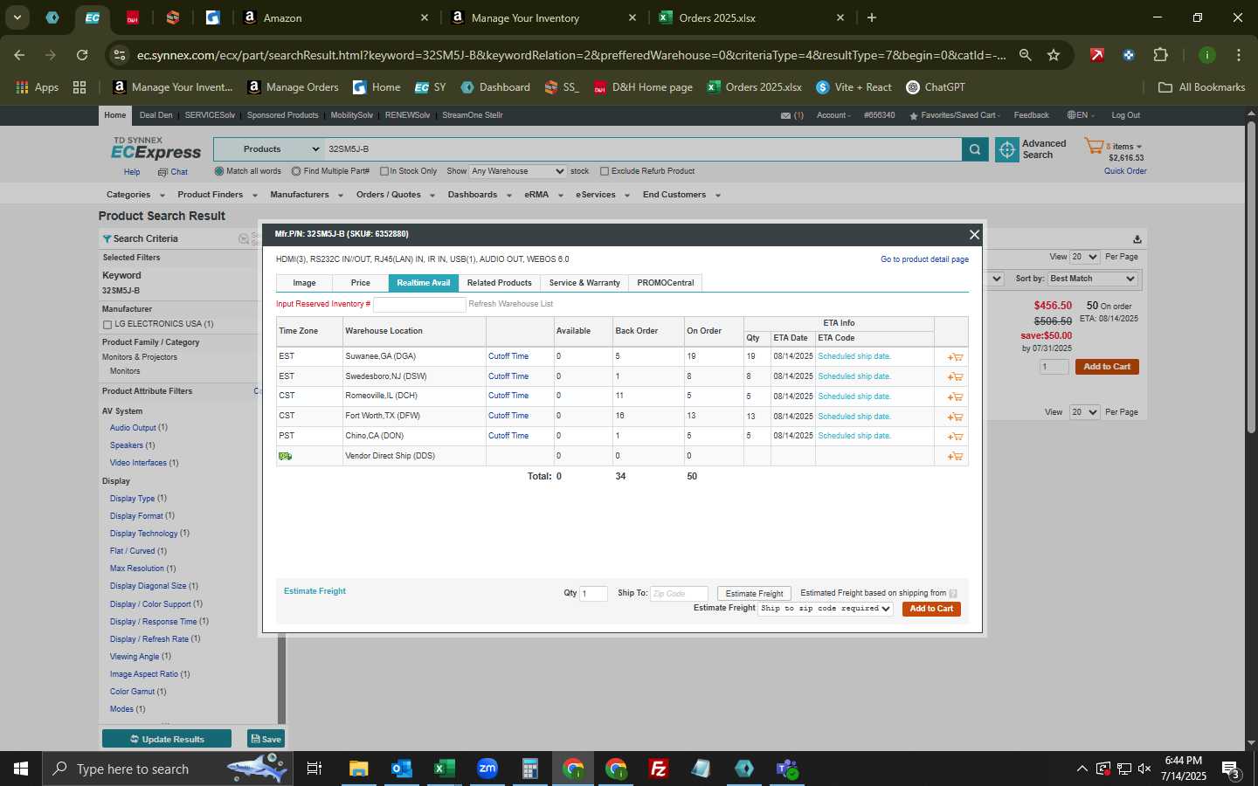Switch to Related Products tab
Image resolution: width=1258 pixels, height=786 pixels.
(500, 283)
